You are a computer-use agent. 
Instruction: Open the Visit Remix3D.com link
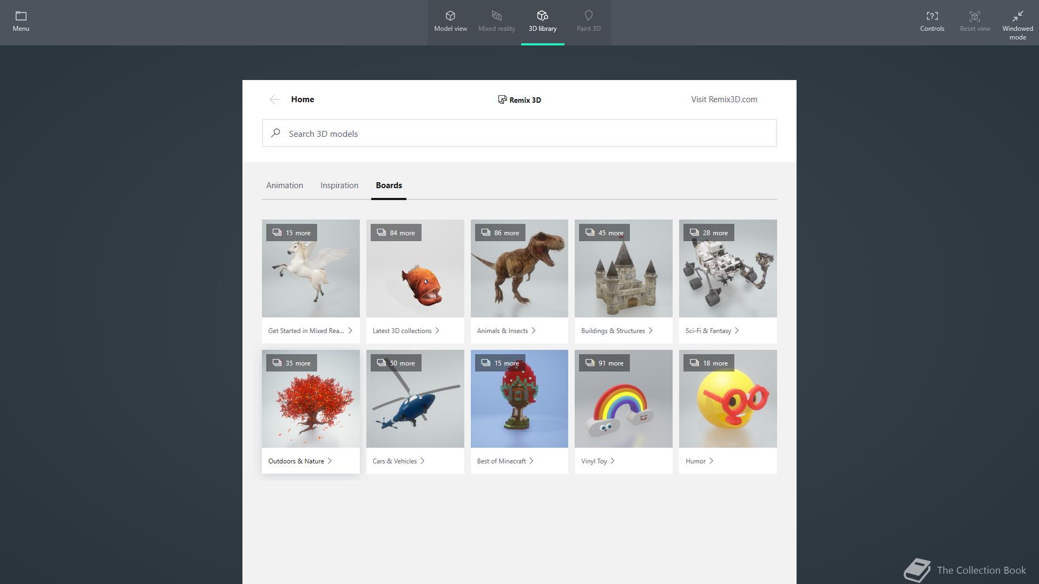[x=724, y=99]
